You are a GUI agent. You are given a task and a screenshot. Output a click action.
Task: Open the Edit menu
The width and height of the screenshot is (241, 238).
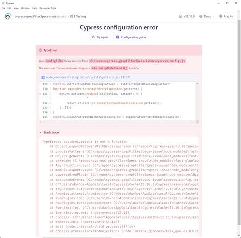(x=9, y=8)
